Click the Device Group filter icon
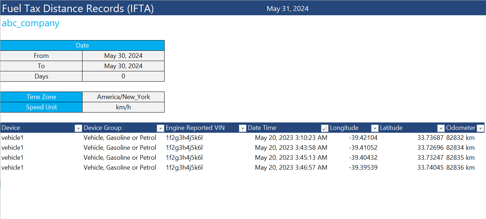 click(x=160, y=128)
